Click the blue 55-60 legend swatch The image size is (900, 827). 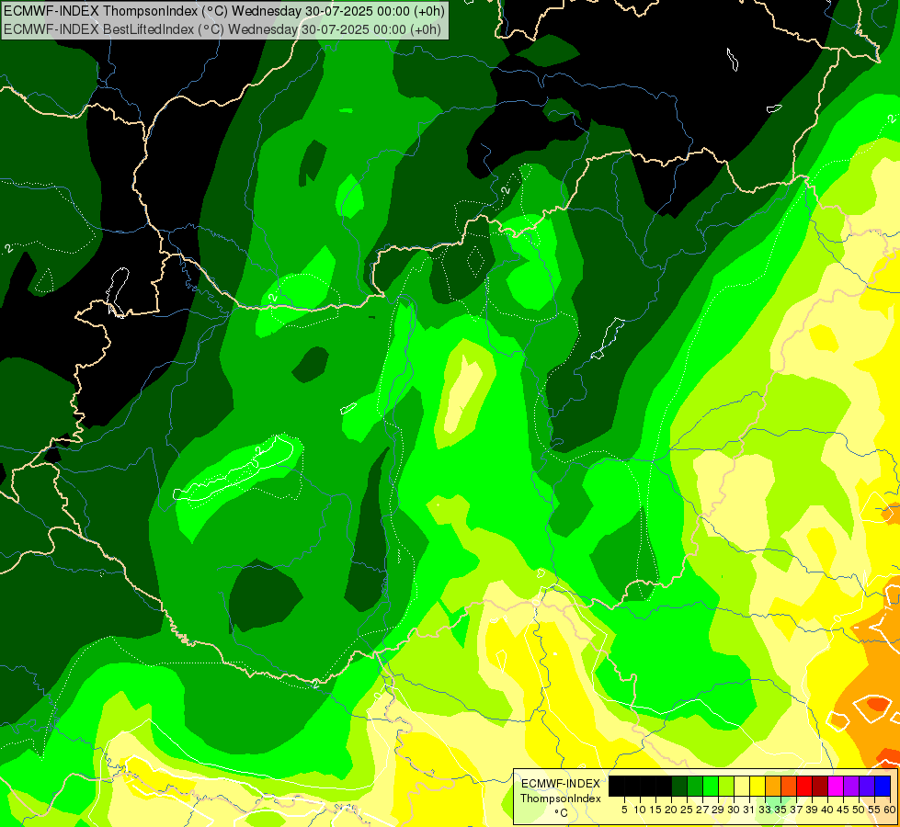(x=883, y=786)
